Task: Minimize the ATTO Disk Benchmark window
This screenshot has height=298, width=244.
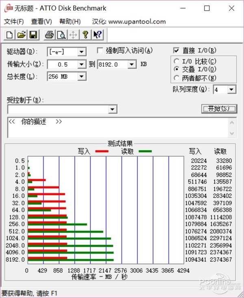Action: coord(183,8)
